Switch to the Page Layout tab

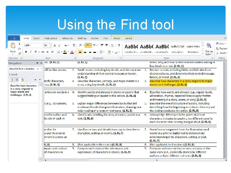tap(51, 38)
